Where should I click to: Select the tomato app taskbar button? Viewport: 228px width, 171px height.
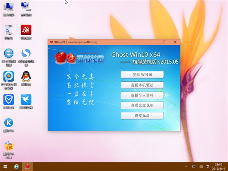pos(27,166)
